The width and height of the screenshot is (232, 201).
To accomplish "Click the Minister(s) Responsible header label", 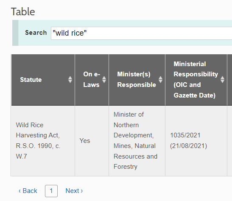I will pos(137,80).
